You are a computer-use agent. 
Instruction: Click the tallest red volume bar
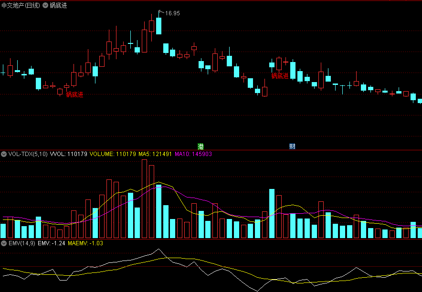tap(145, 198)
